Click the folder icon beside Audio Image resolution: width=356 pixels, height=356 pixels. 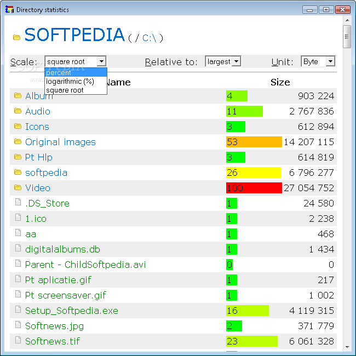tap(18, 111)
